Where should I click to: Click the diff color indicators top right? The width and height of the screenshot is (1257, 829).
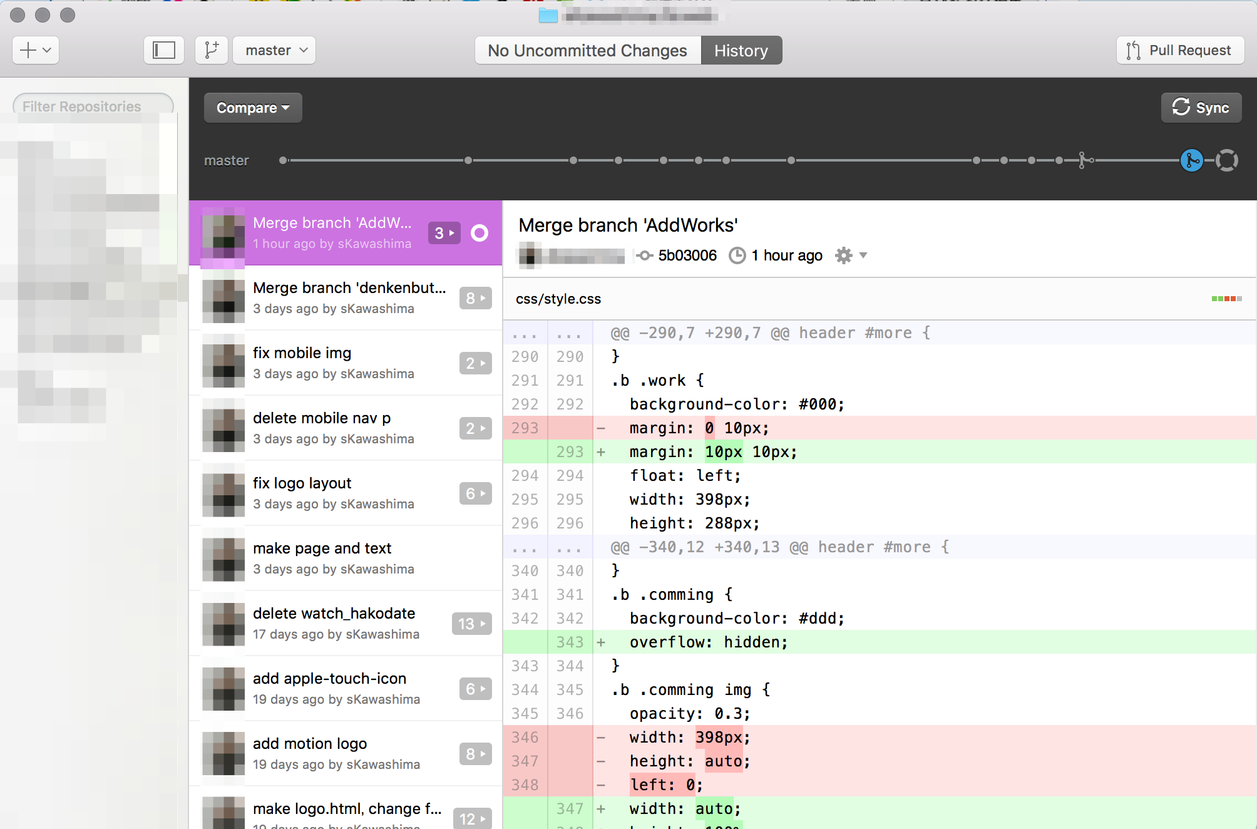[1226, 298]
